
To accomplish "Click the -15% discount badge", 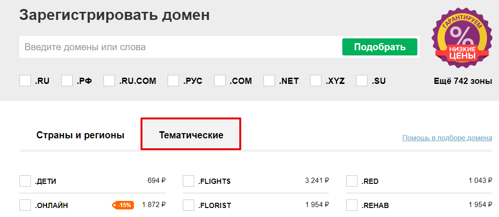I will pos(123,205).
